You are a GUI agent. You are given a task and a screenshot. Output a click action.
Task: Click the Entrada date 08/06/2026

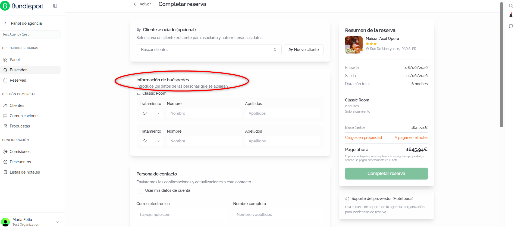(416, 68)
